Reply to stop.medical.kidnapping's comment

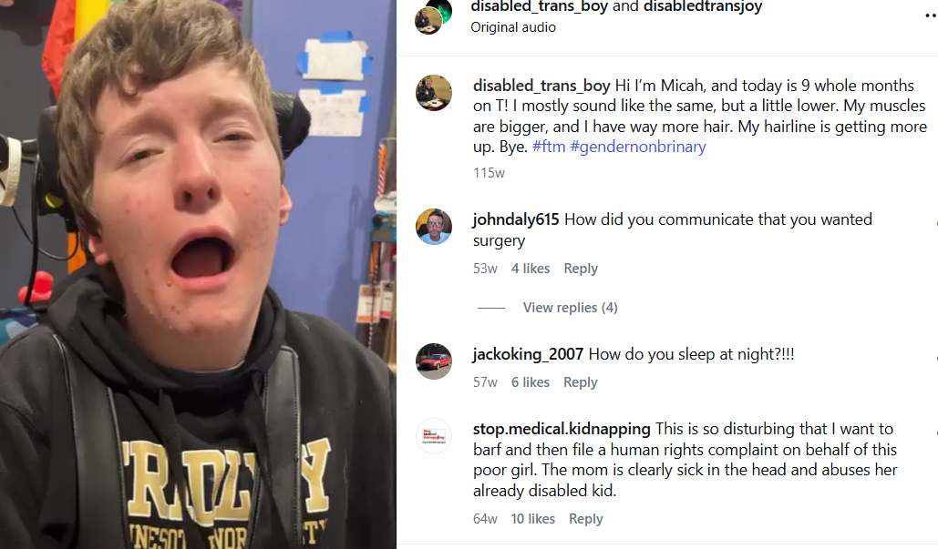coord(585,519)
